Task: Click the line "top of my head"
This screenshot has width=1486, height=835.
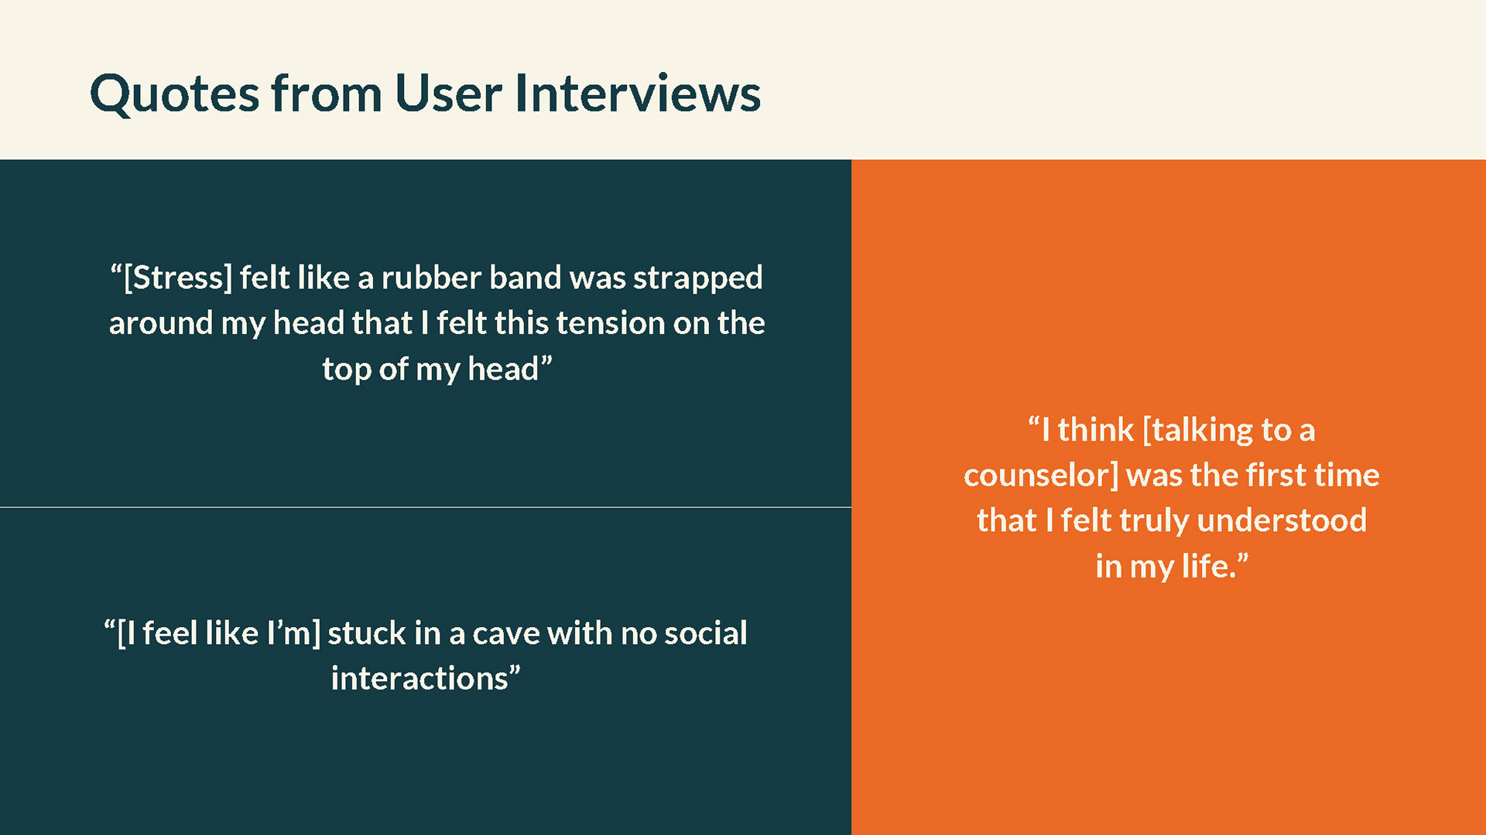Action: [437, 369]
